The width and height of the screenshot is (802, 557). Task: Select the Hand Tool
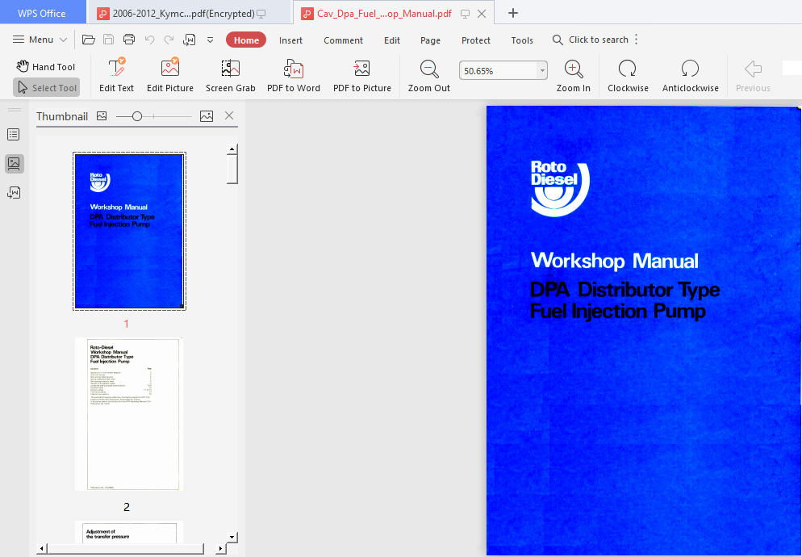click(x=45, y=66)
